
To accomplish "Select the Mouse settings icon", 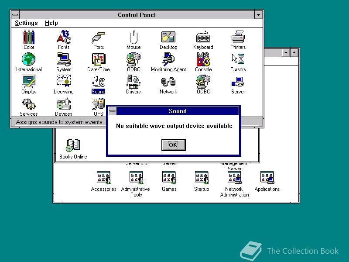I will (x=133, y=40).
